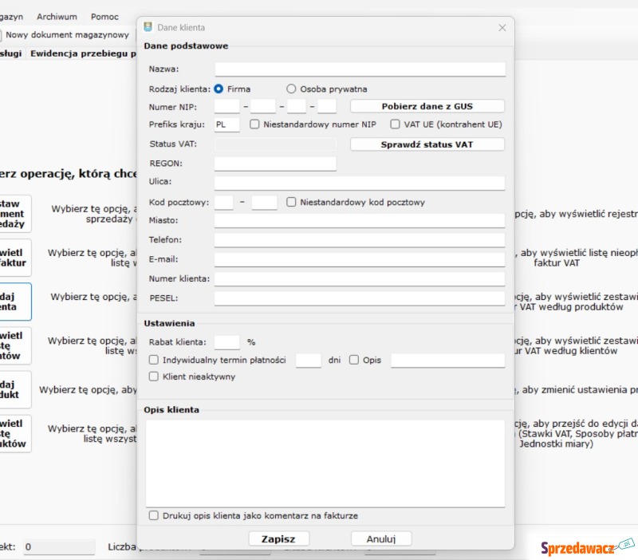Enable Indywidualny termin płatności checkbox
Image resolution: width=638 pixels, height=560 pixels.
(154, 360)
